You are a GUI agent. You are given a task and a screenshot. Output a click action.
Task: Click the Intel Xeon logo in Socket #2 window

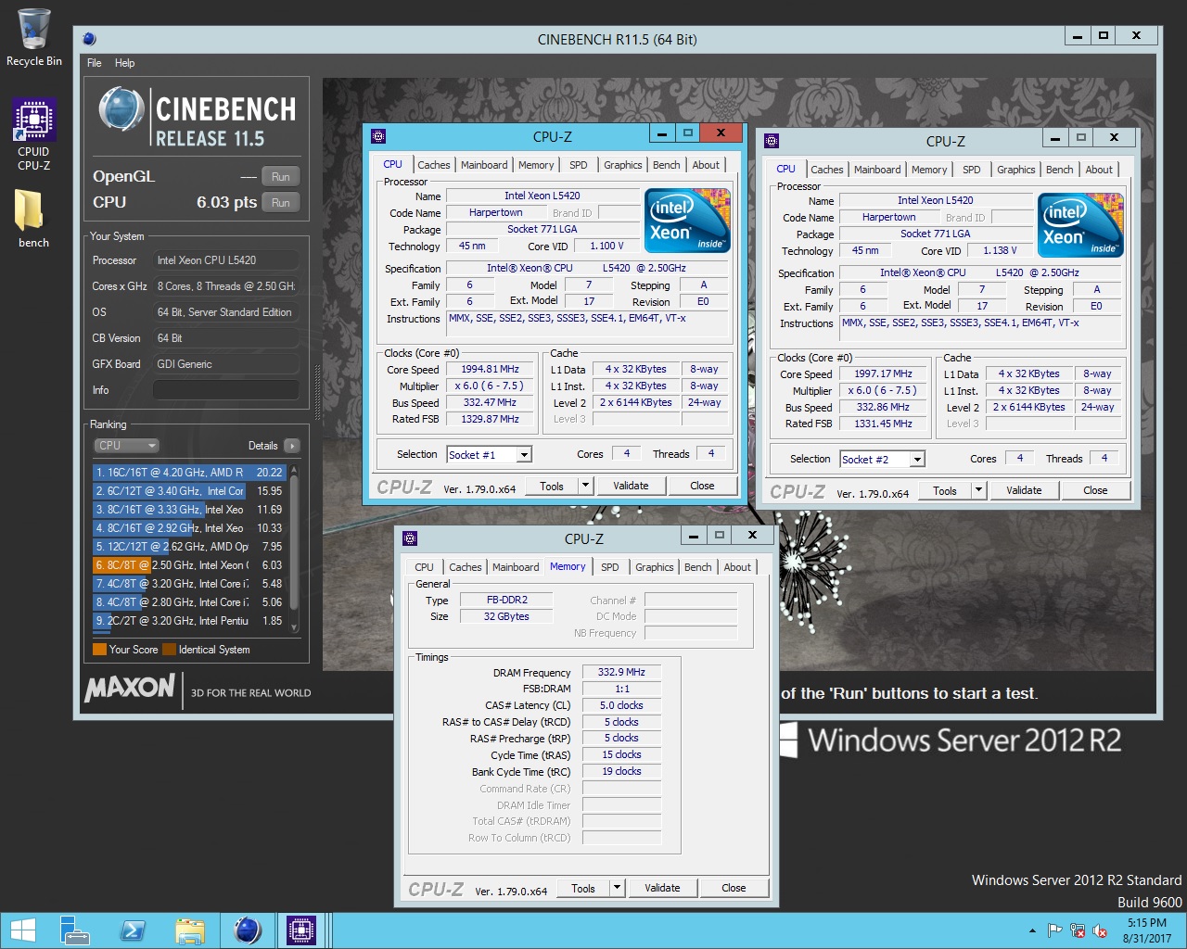click(x=1080, y=225)
